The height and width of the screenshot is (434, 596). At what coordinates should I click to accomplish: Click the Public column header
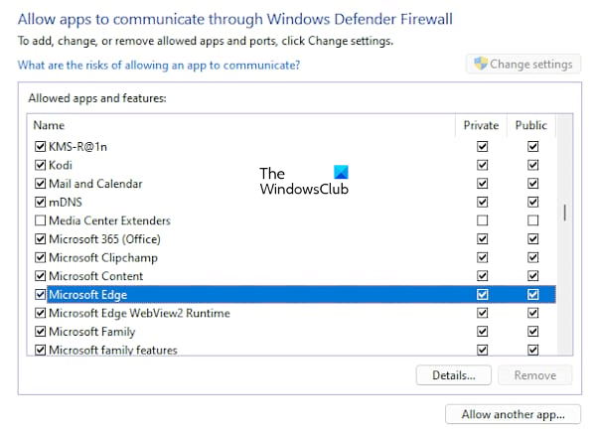(532, 125)
